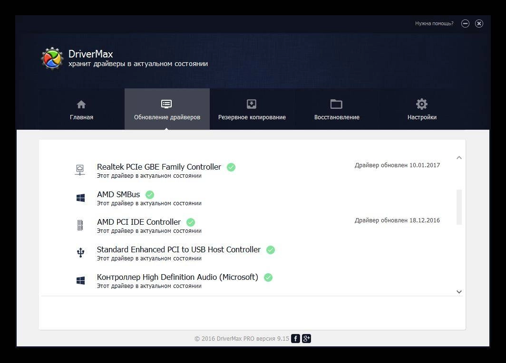Click the DriverMax PRO версия 9.15 text

coord(253,338)
